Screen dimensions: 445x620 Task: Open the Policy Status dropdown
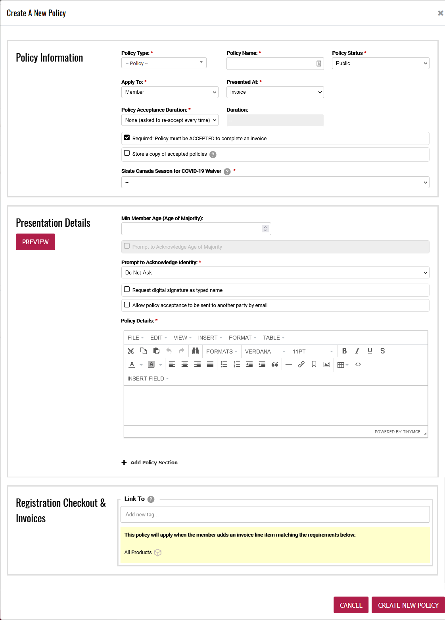pos(380,63)
